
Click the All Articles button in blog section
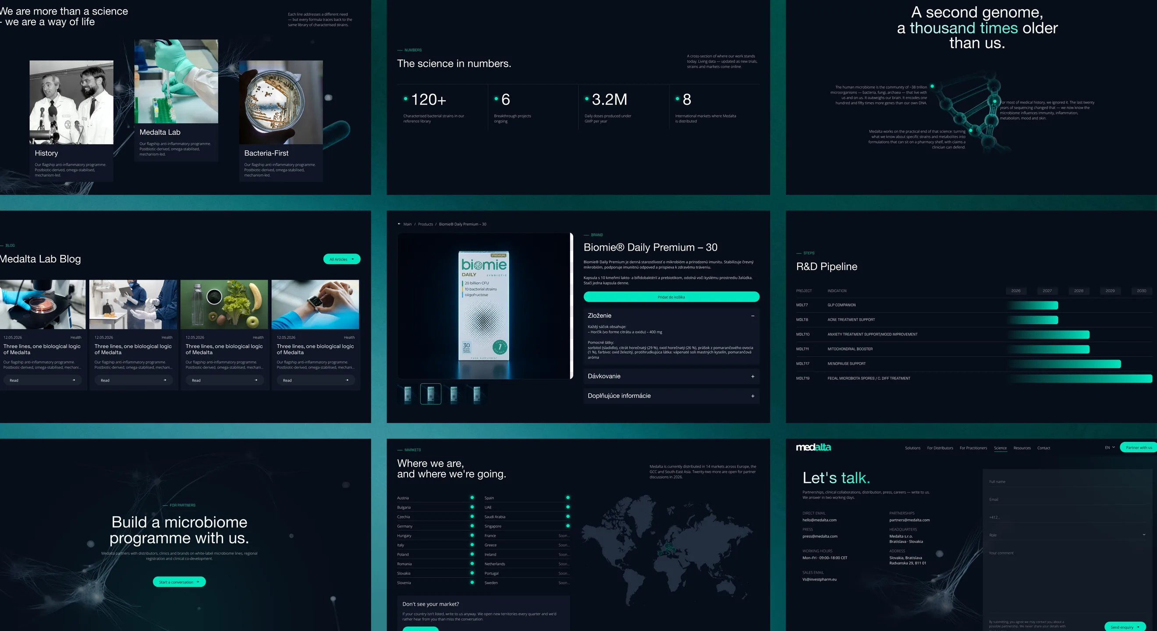pyautogui.click(x=341, y=259)
